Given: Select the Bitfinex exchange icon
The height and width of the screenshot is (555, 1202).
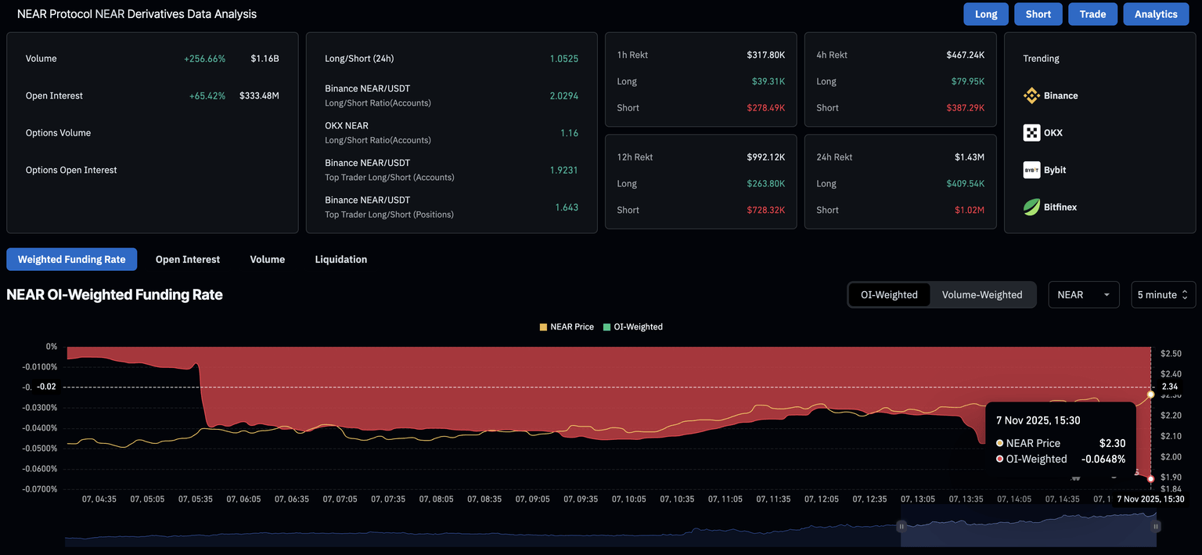Looking at the screenshot, I should coord(1031,207).
